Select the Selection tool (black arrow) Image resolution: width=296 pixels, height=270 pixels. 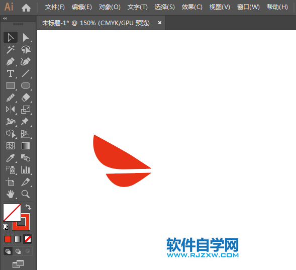pos(11,37)
